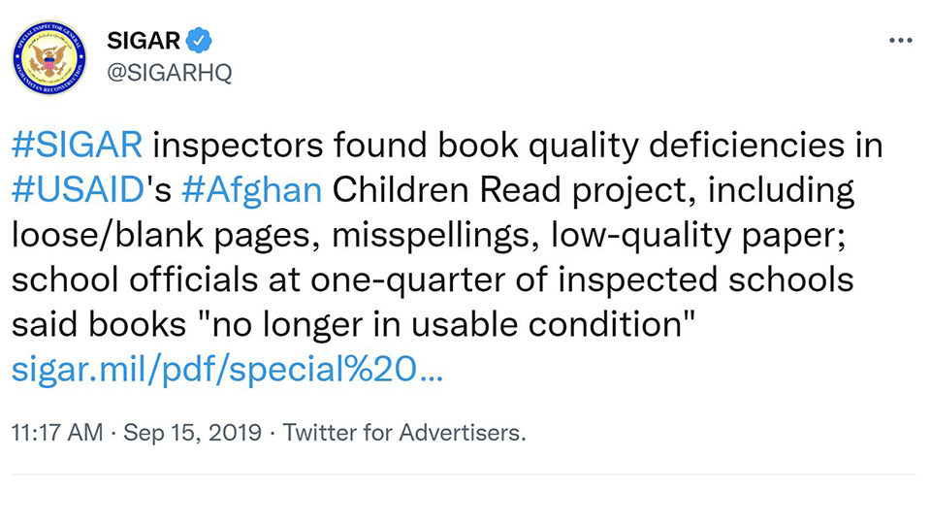The image size is (931, 524).
Task: Click the phrase low-quality paper
Action: 698,235
